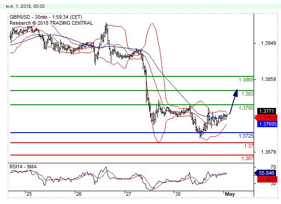
Task: Click the date header 'พ.ค. 1, 2018, 00:00'
Action: click(25, 6)
